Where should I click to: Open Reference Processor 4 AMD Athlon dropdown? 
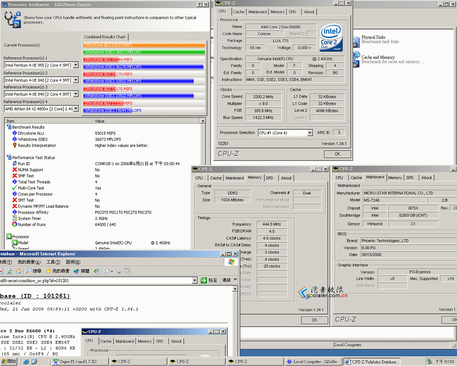click(x=76, y=109)
